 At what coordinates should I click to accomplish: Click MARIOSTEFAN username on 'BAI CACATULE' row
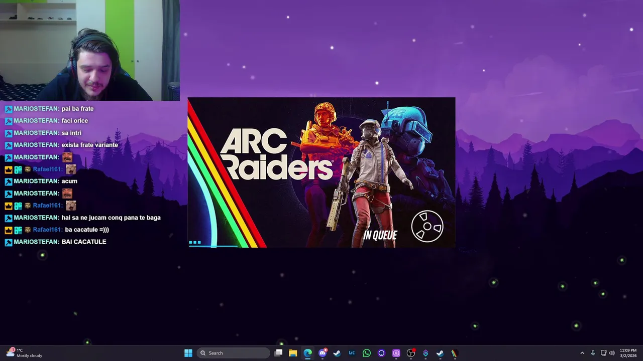36,242
